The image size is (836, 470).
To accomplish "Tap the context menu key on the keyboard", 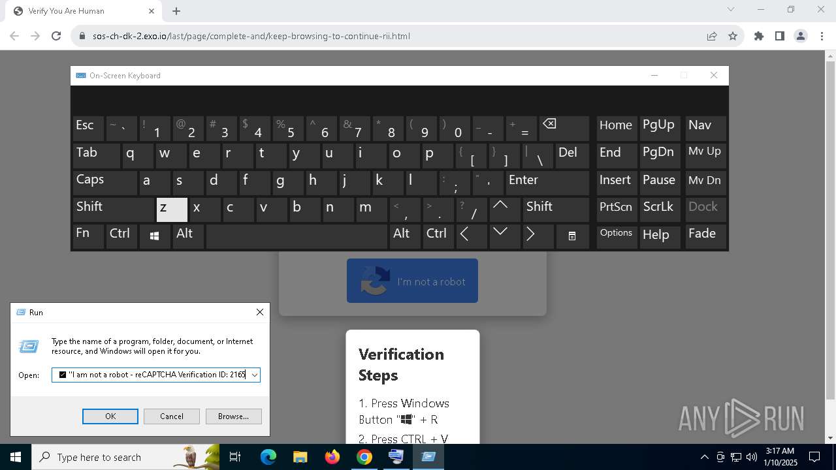I will click(x=572, y=236).
